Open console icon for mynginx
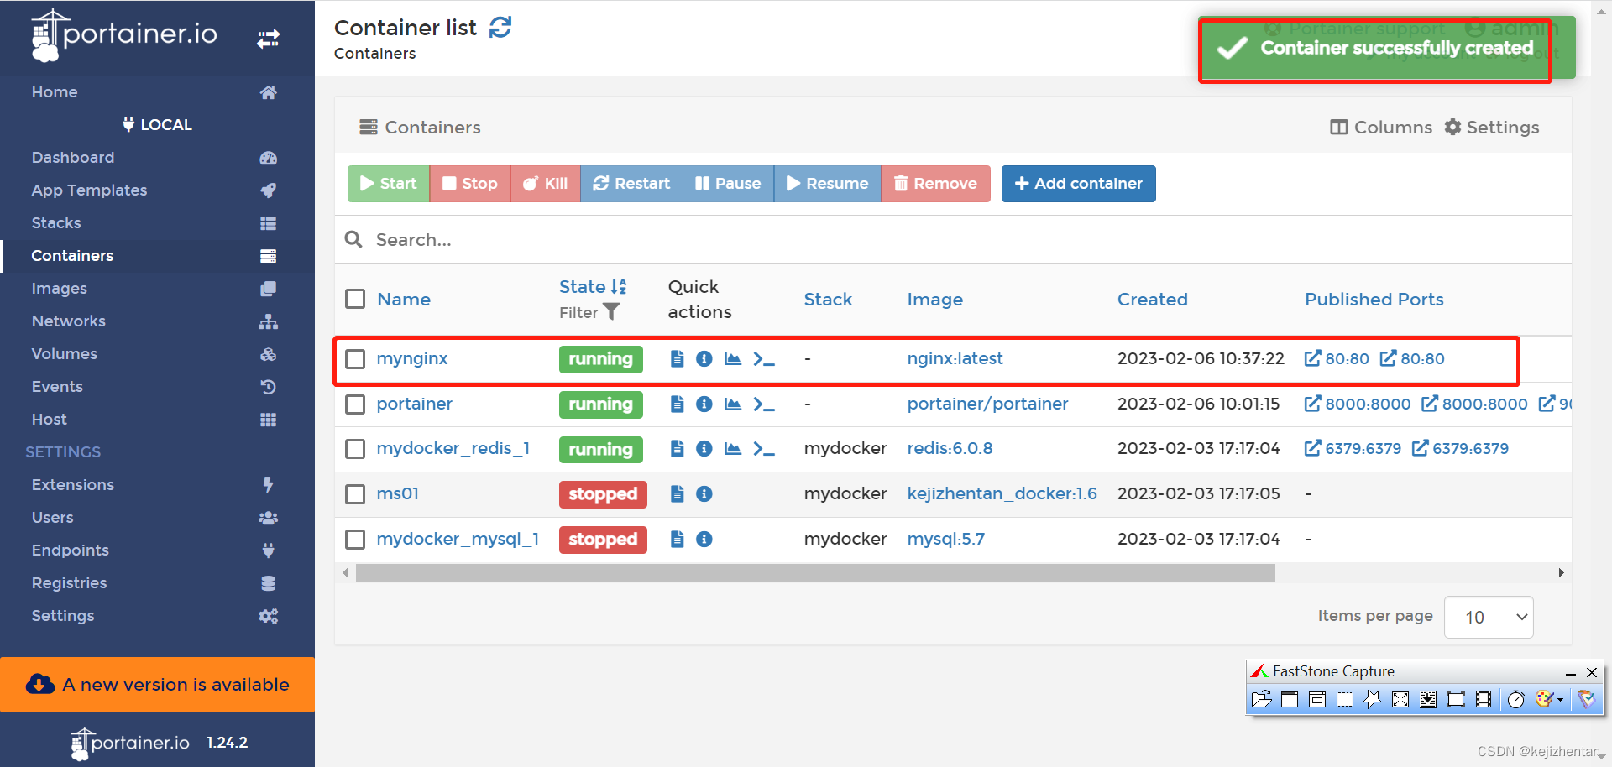 [x=763, y=359]
